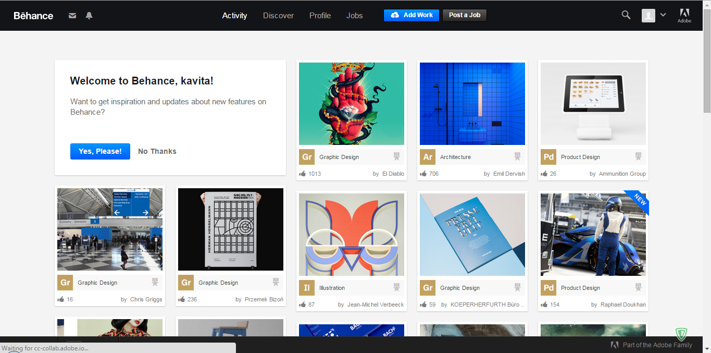
Task: Open the Discover menu
Action: point(278,16)
